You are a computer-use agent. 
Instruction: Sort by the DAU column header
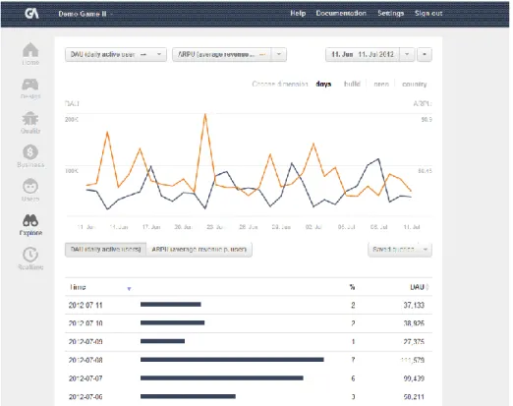pyautogui.click(x=417, y=287)
